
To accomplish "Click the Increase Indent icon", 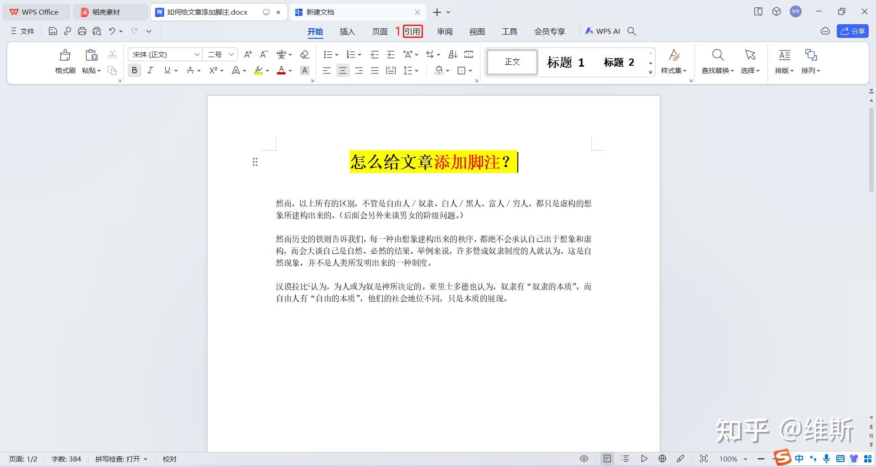I will click(391, 54).
